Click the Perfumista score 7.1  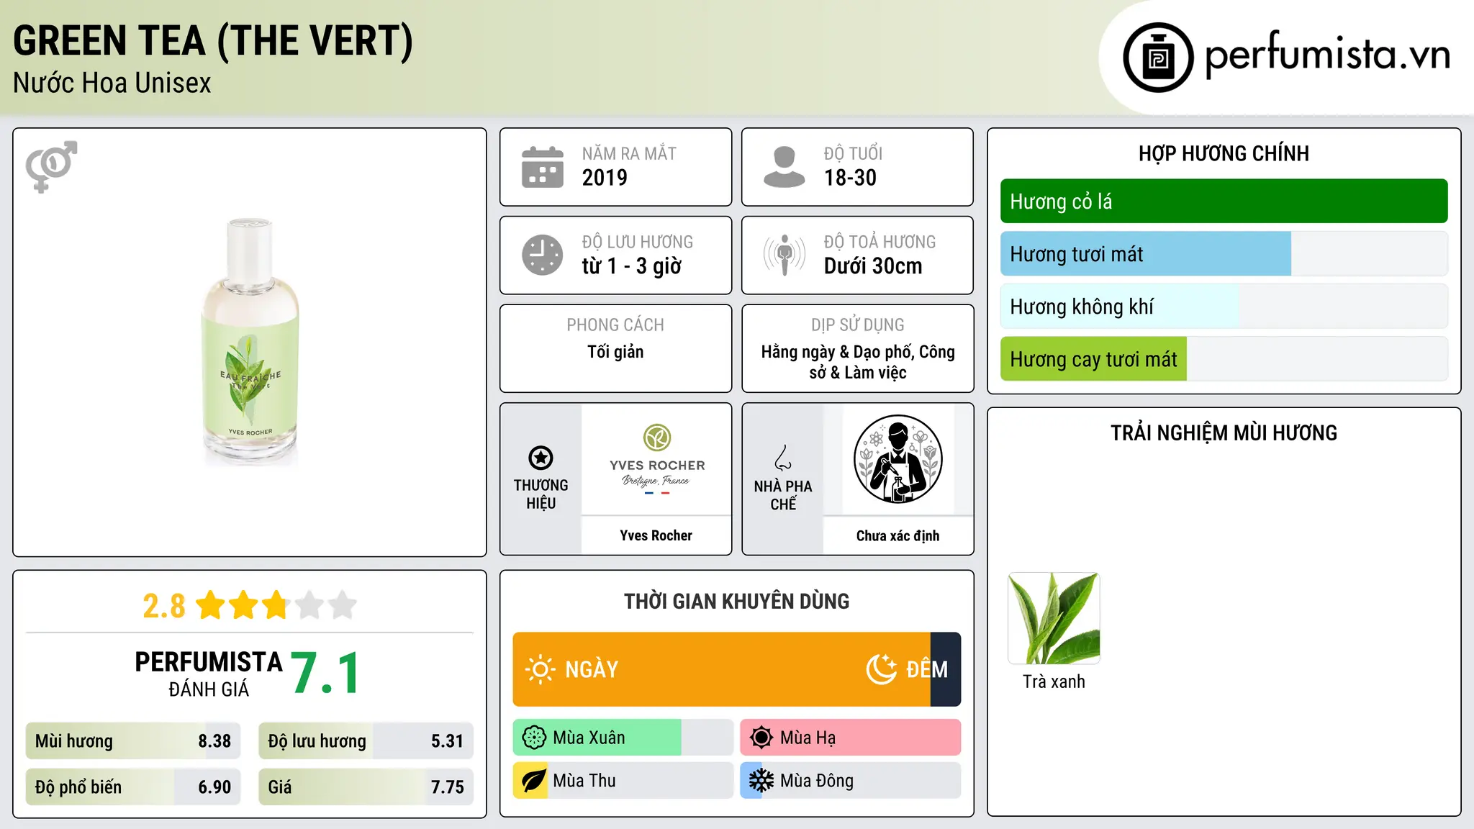(x=326, y=674)
